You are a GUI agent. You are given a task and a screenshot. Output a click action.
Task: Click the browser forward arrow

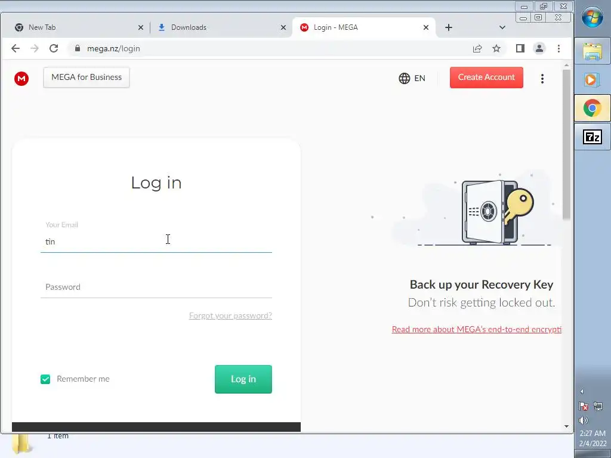click(35, 48)
